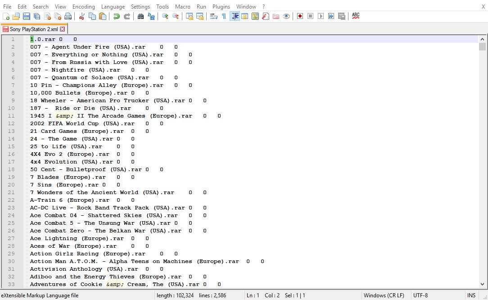
Task: Copy selection using toolbar icon
Action: pos(92,16)
